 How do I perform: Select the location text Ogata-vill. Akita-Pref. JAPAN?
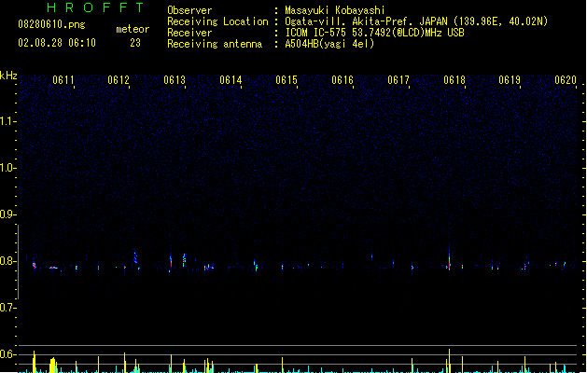tap(366, 21)
